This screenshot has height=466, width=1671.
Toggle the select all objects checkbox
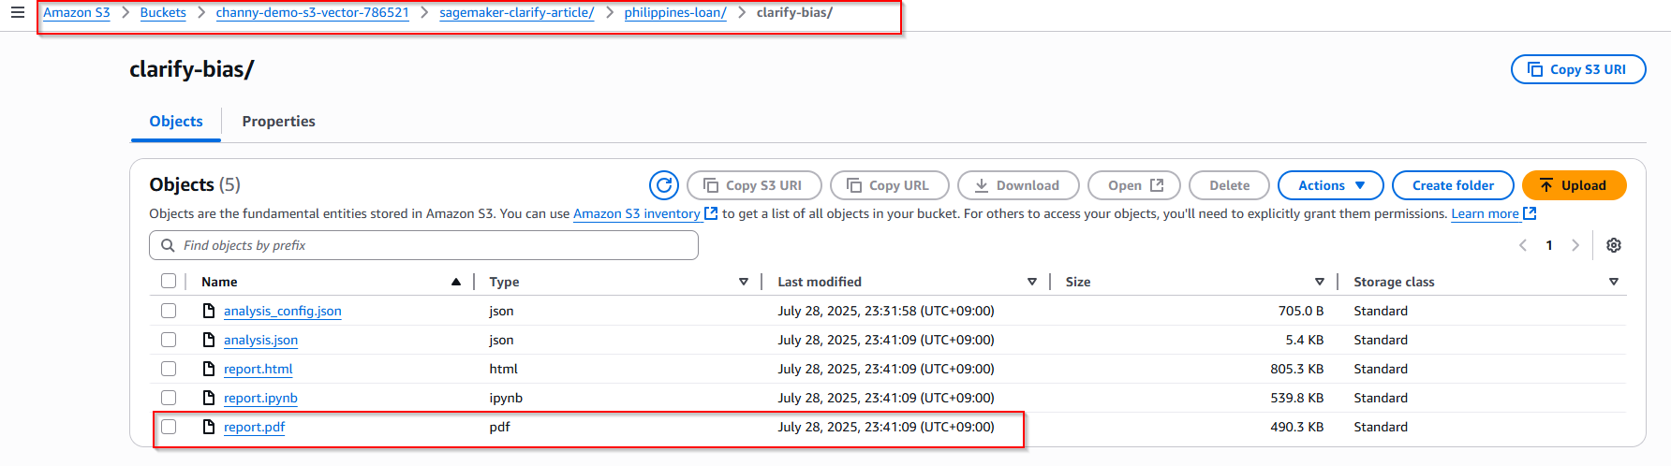[169, 281]
